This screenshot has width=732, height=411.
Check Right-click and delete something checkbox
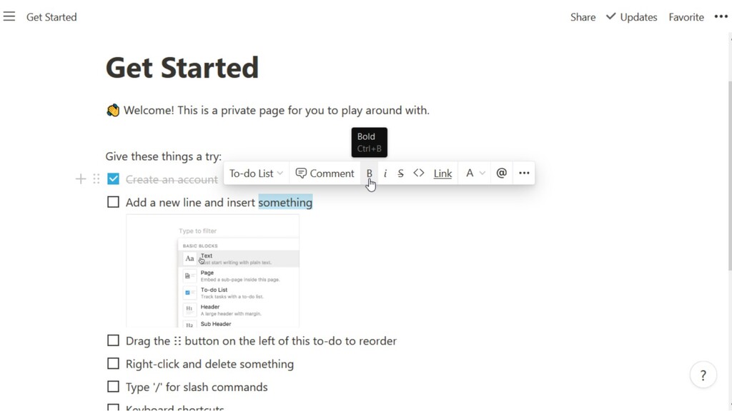click(113, 363)
